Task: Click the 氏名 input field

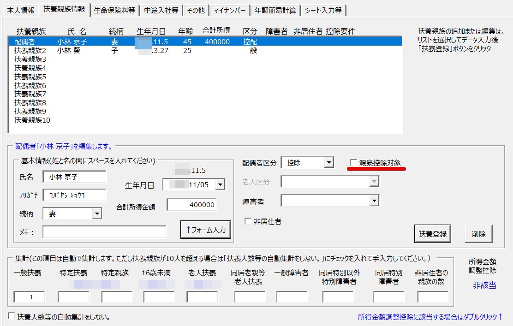Action: 74,177
